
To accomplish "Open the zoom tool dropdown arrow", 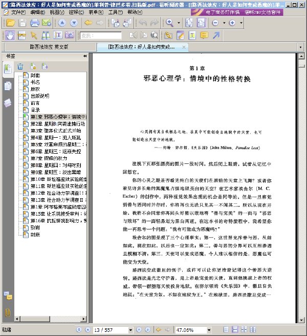I will coord(179,23).
